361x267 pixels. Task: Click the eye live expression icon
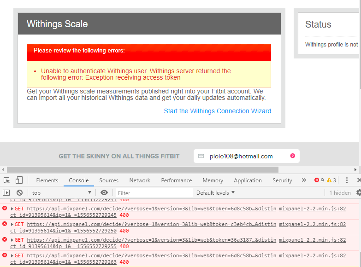104,193
